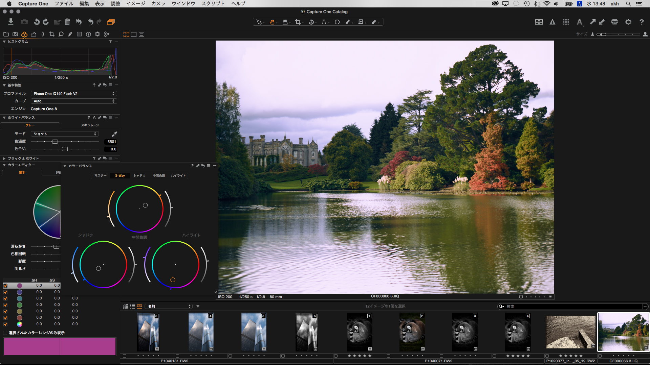Switch to the Skin Tone tab
Image resolution: width=650 pixels, height=365 pixels.
90,125
